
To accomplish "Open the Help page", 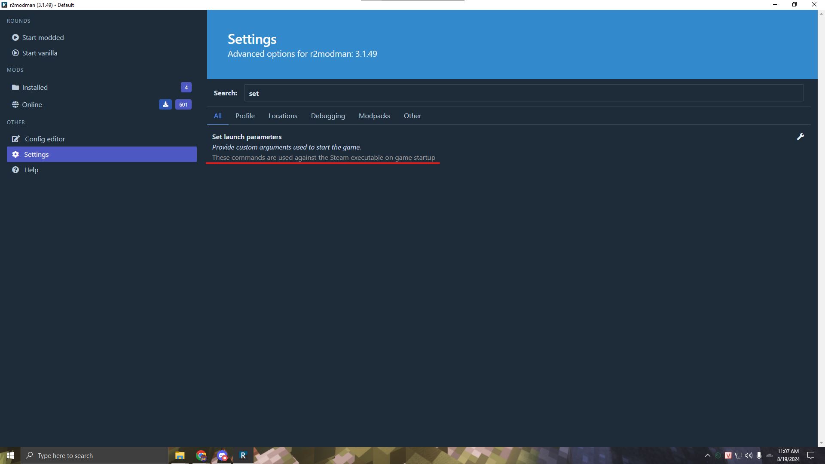I will 31,170.
